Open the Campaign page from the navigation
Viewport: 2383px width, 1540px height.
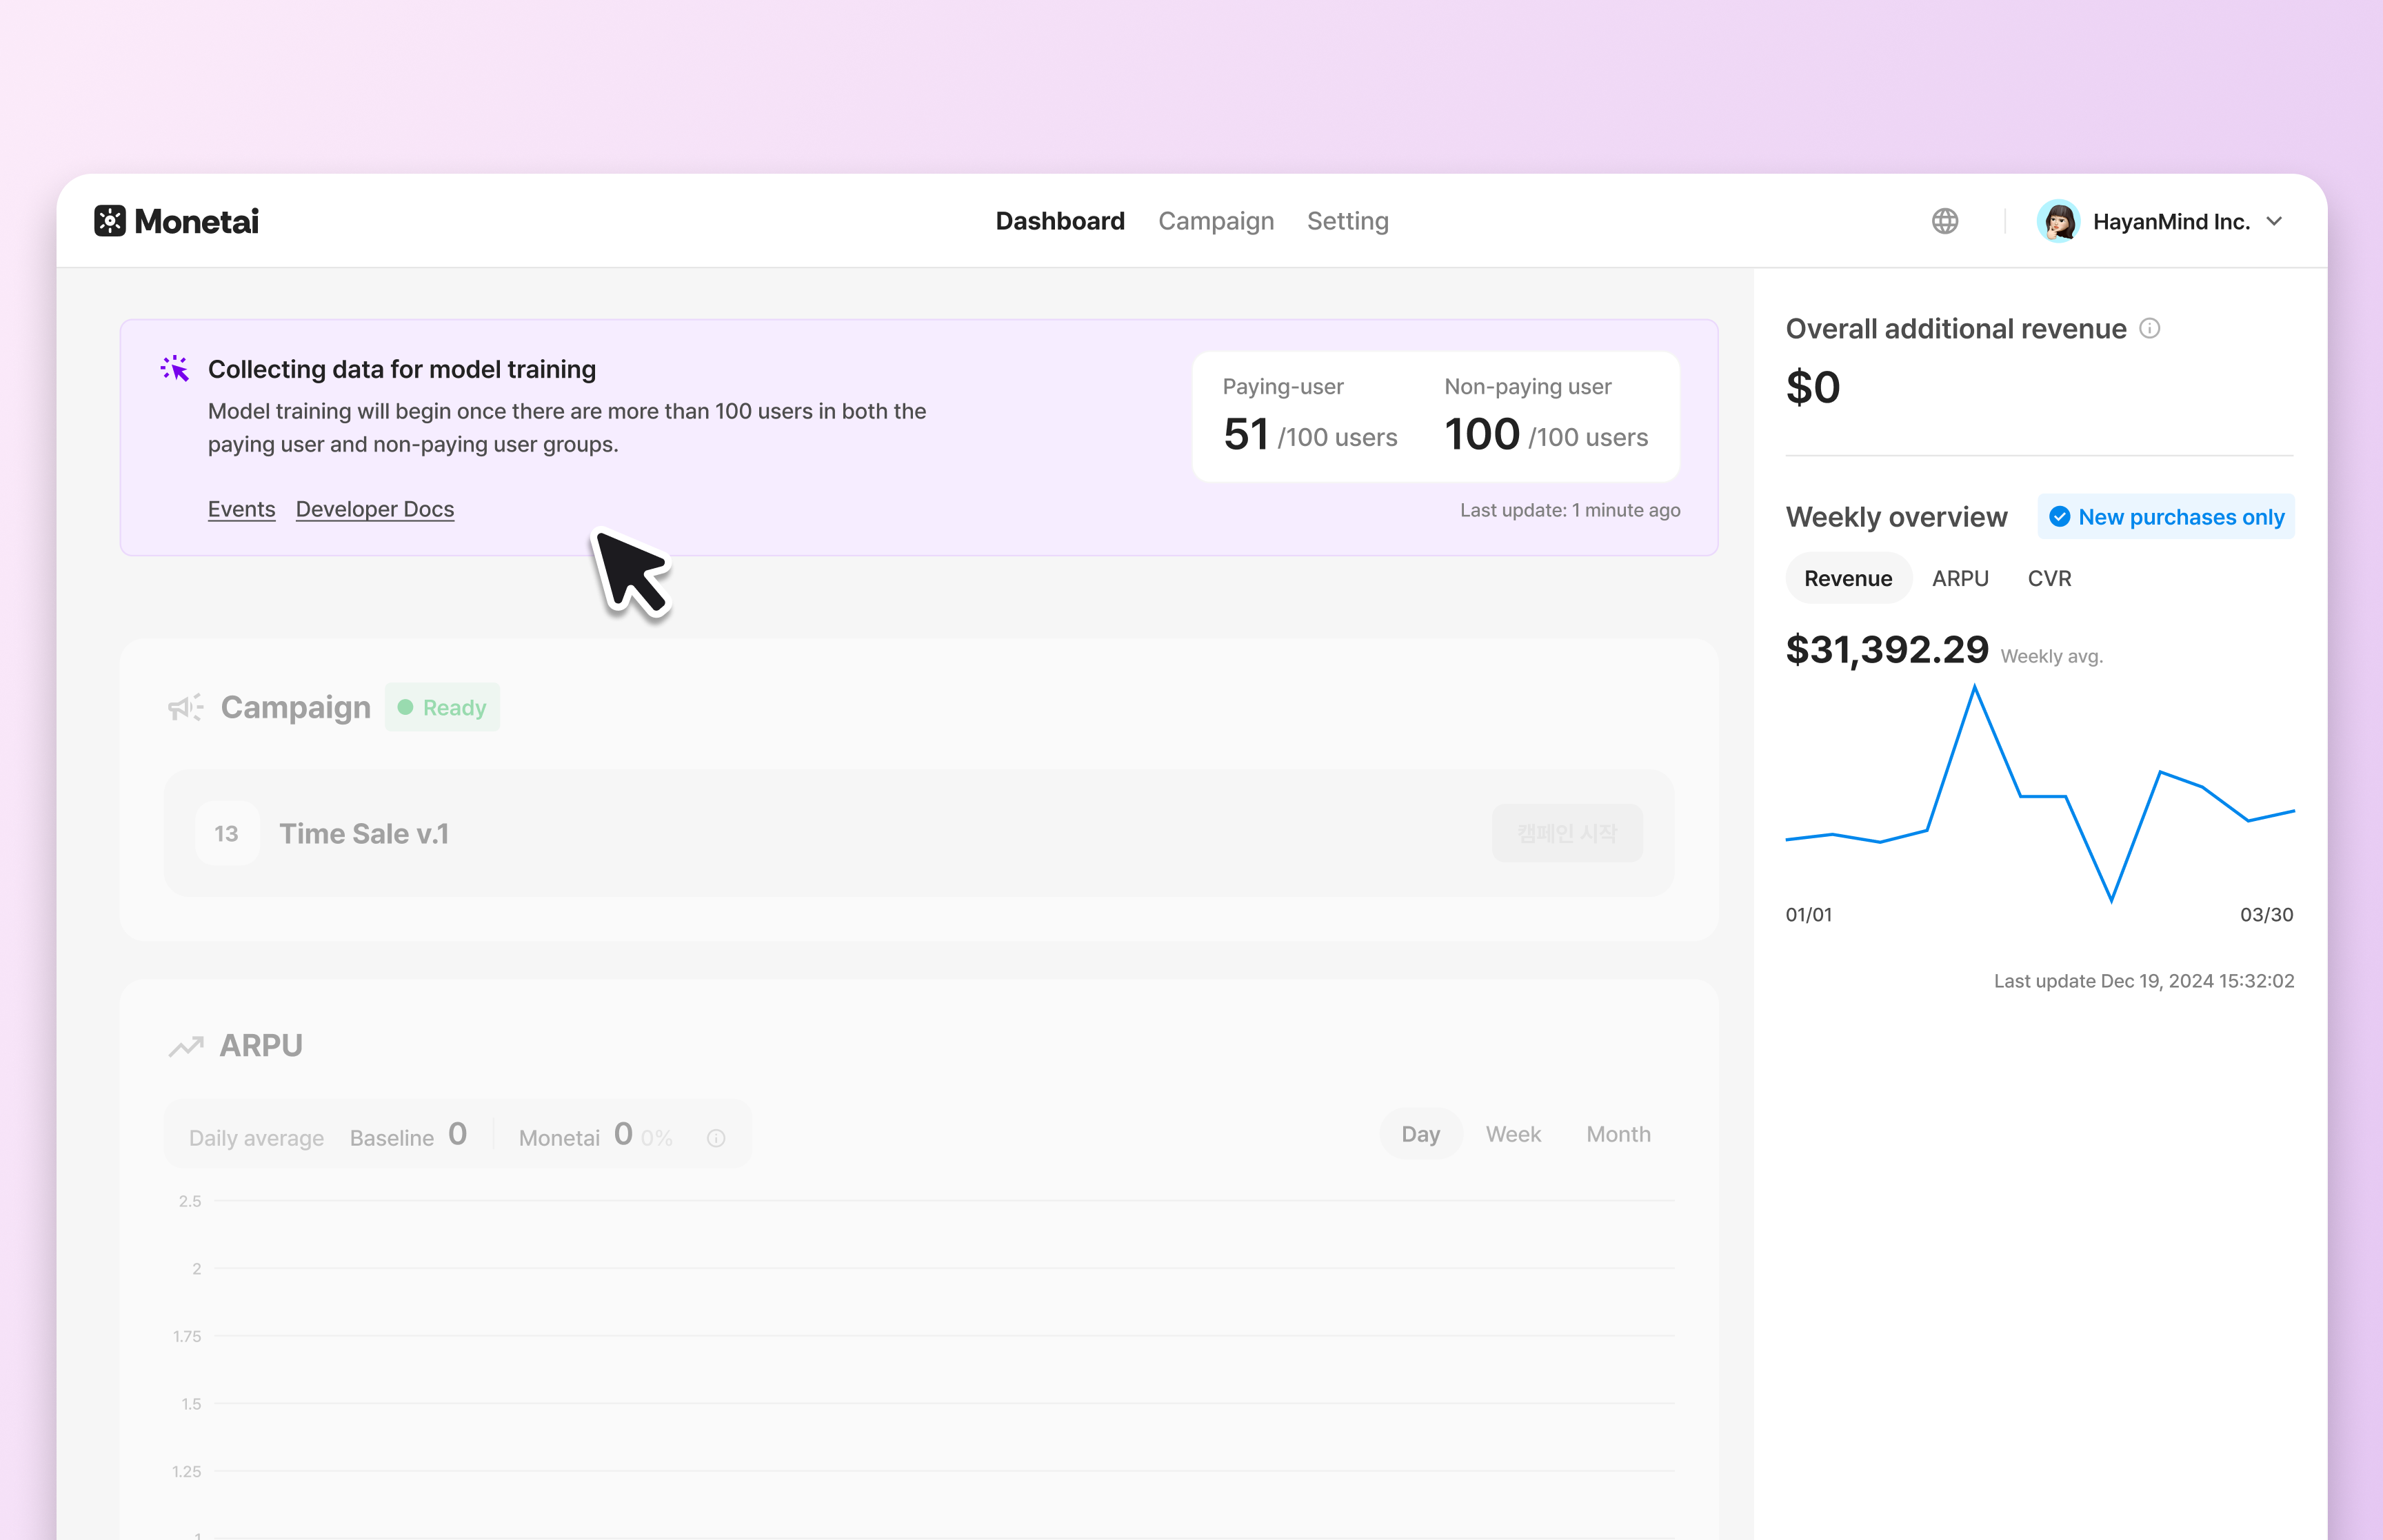(x=1216, y=221)
